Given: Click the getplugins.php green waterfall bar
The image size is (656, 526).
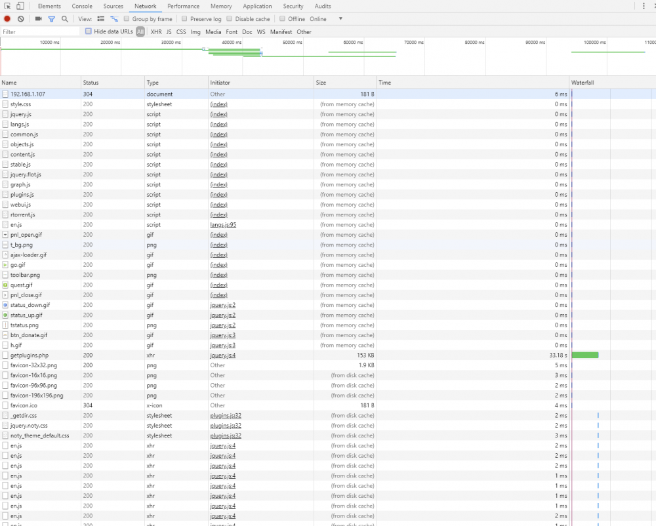Looking at the screenshot, I should 585,355.
